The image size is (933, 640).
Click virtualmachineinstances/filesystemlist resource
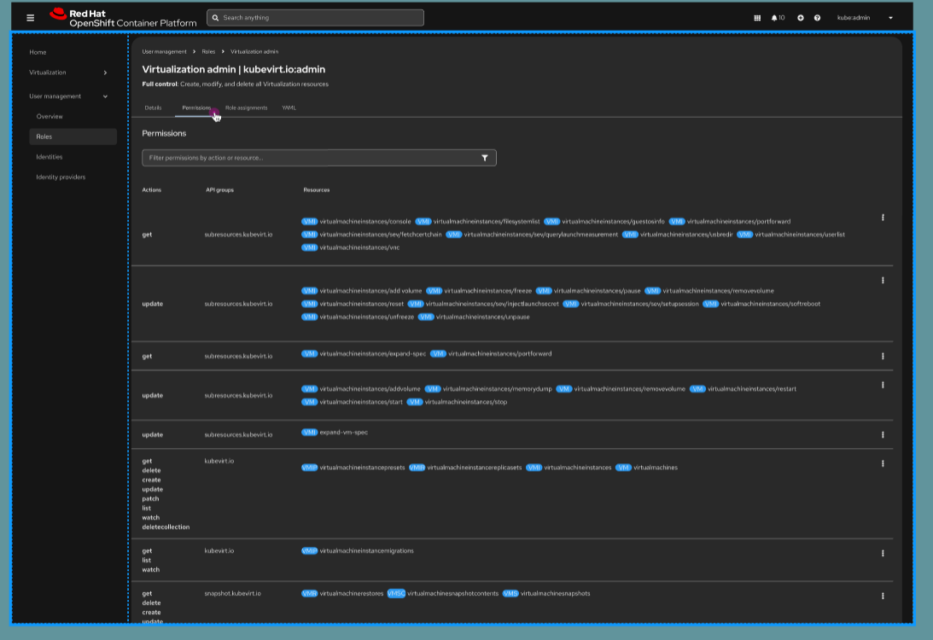click(487, 221)
